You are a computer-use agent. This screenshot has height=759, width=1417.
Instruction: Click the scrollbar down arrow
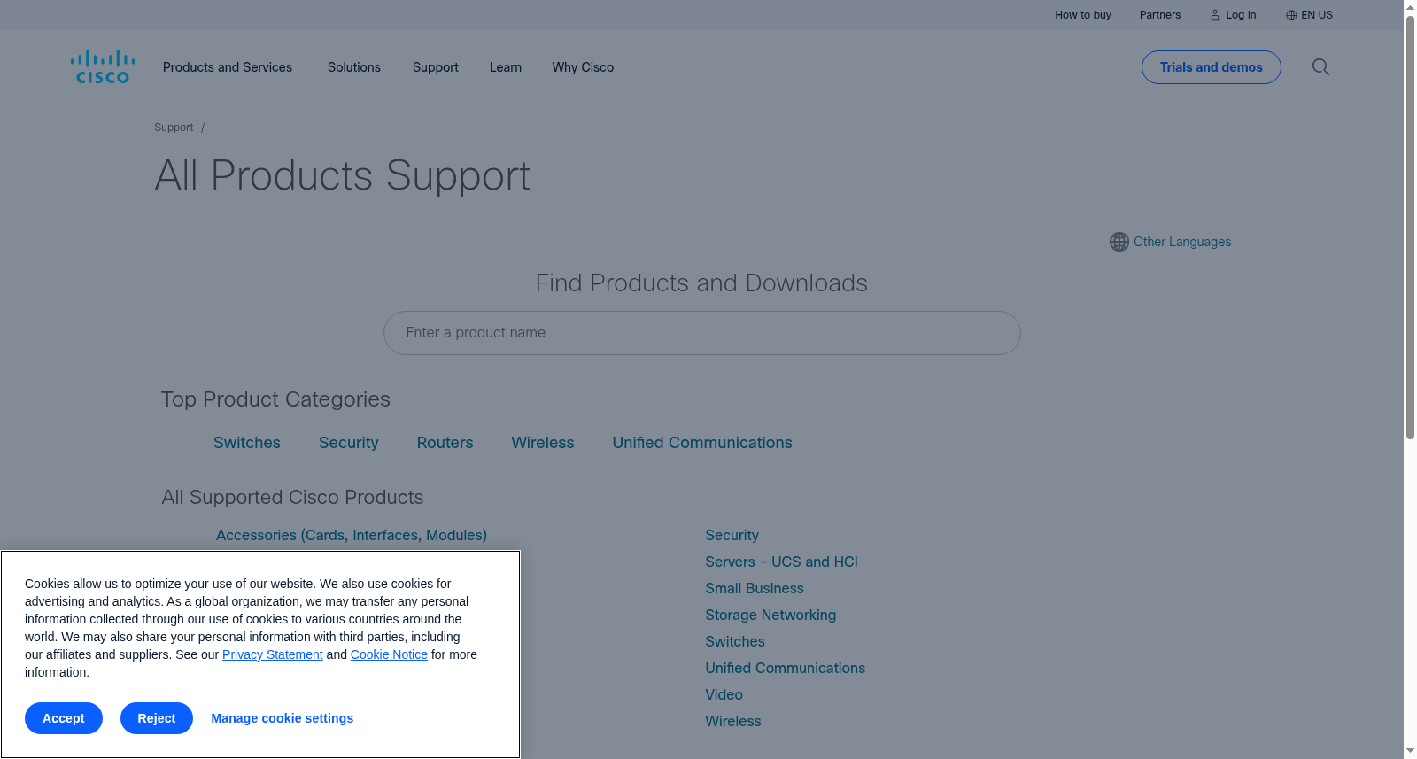pos(1410,751)
